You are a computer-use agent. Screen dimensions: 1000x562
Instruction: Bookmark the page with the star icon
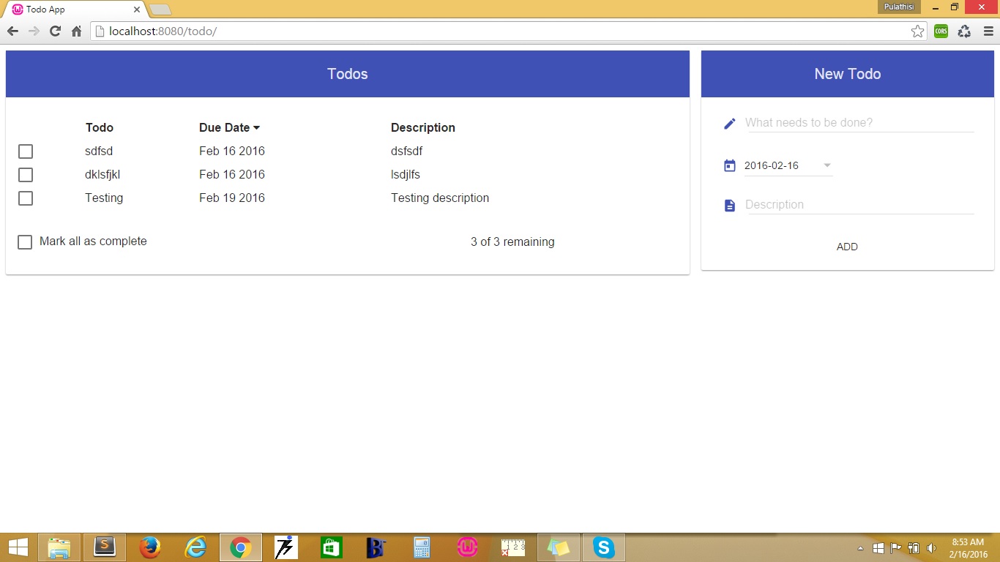[917, 31]
